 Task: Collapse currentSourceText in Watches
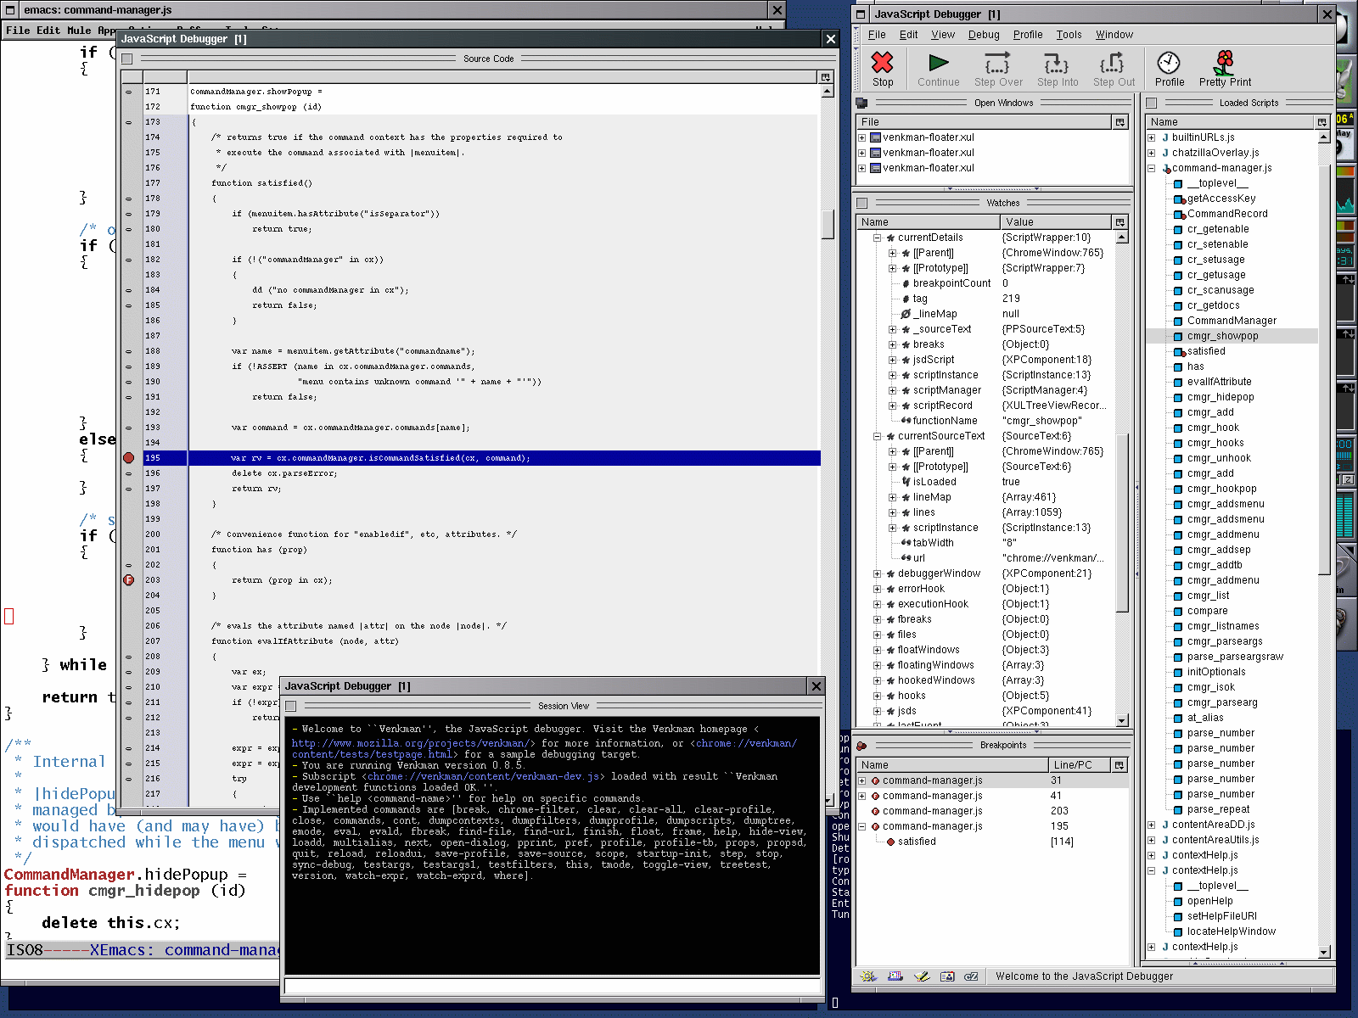877,436
